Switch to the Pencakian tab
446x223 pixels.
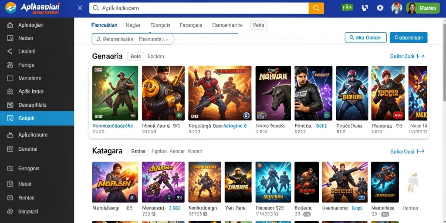tap(104, 25)
